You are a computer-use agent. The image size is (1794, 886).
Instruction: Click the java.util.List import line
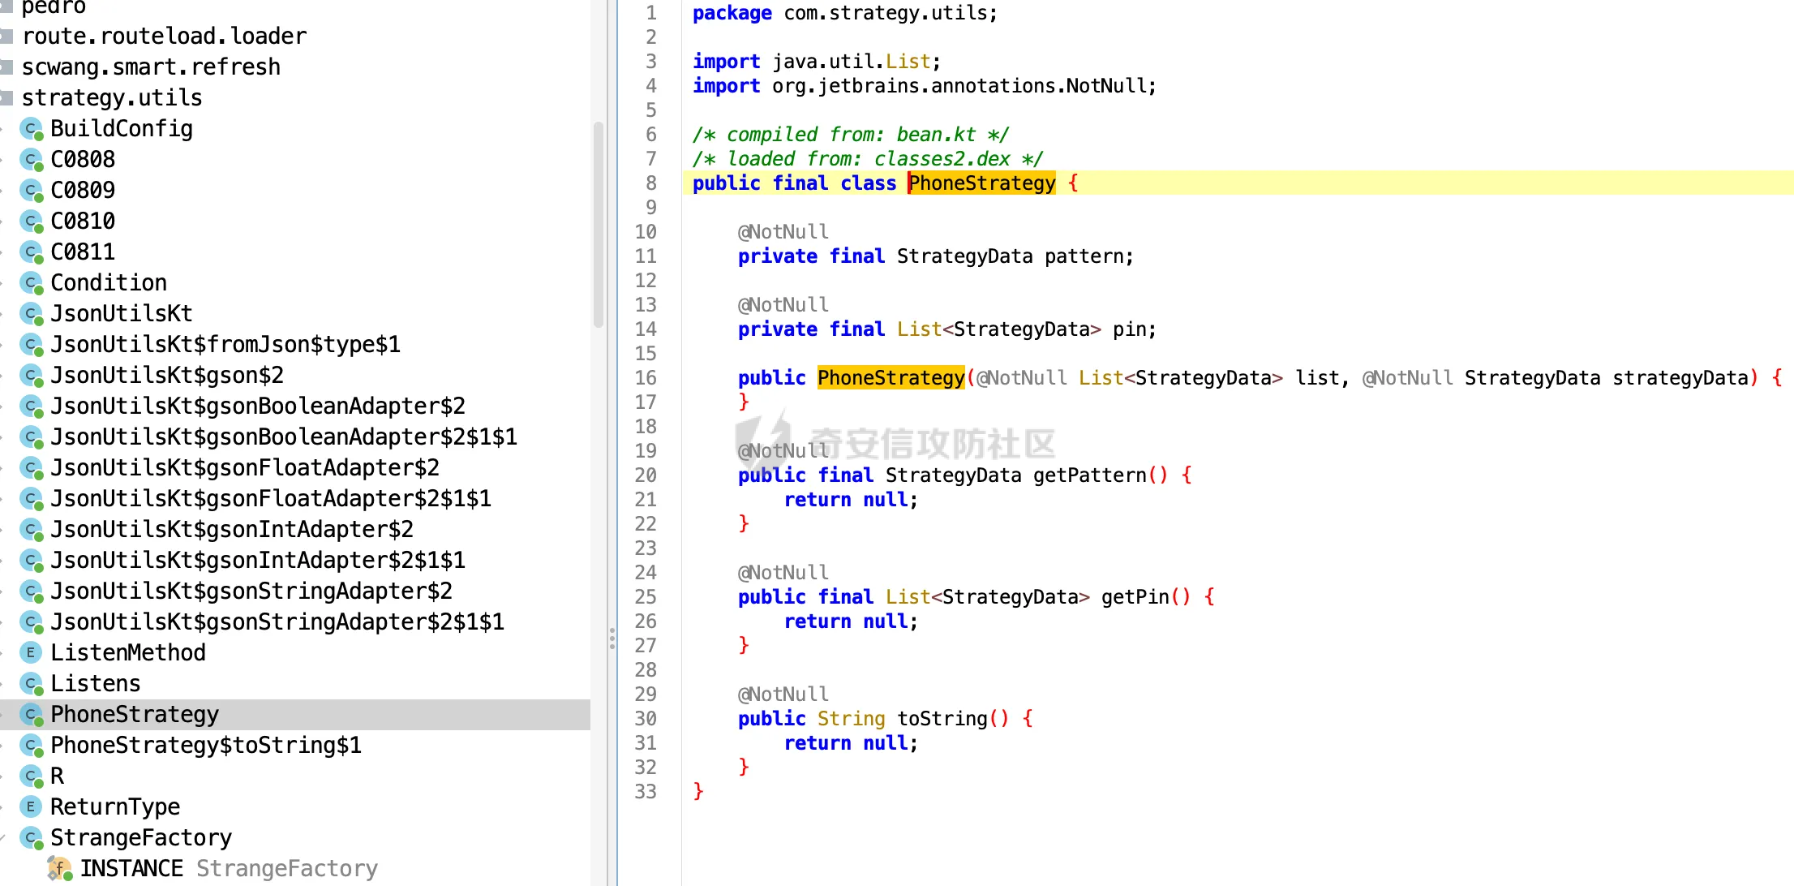click(x=816, y=62)
